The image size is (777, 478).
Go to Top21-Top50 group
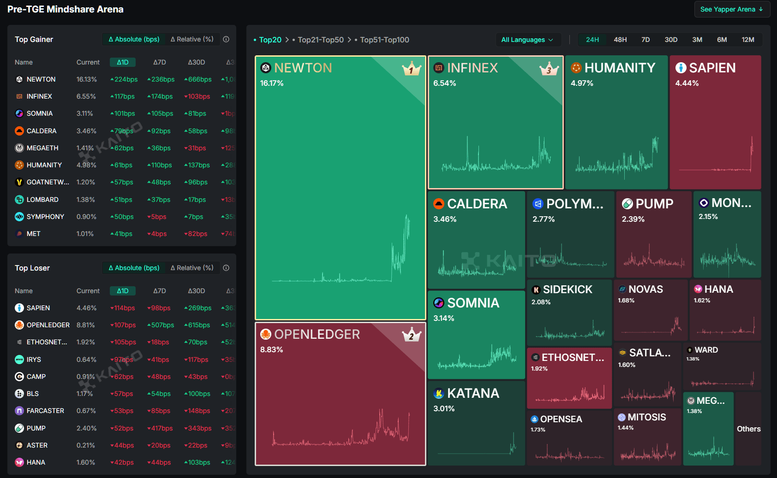coord(321,40)
